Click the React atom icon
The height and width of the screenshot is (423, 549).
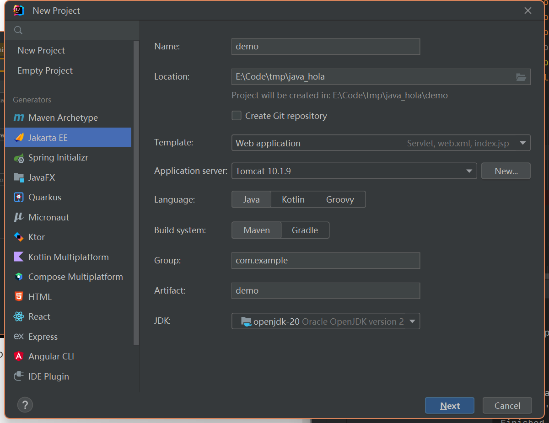[19, 316]
